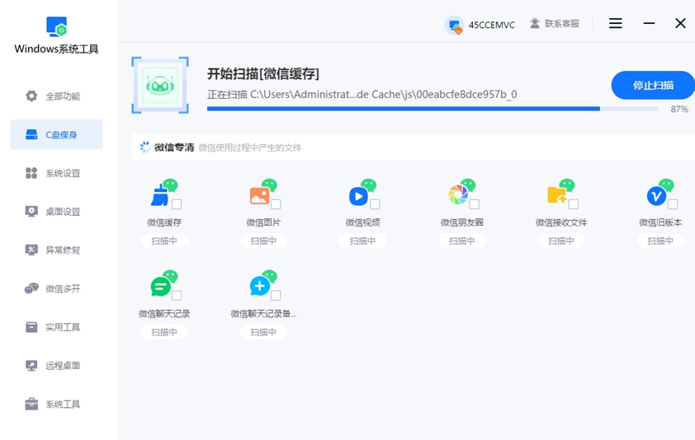The image size is (695, 440).
Task: Click the box icon beside 实用工具
Action: click(31, 327)
